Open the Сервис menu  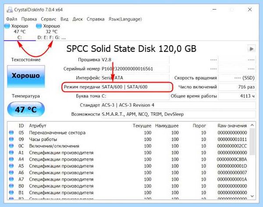click(49, 19)
